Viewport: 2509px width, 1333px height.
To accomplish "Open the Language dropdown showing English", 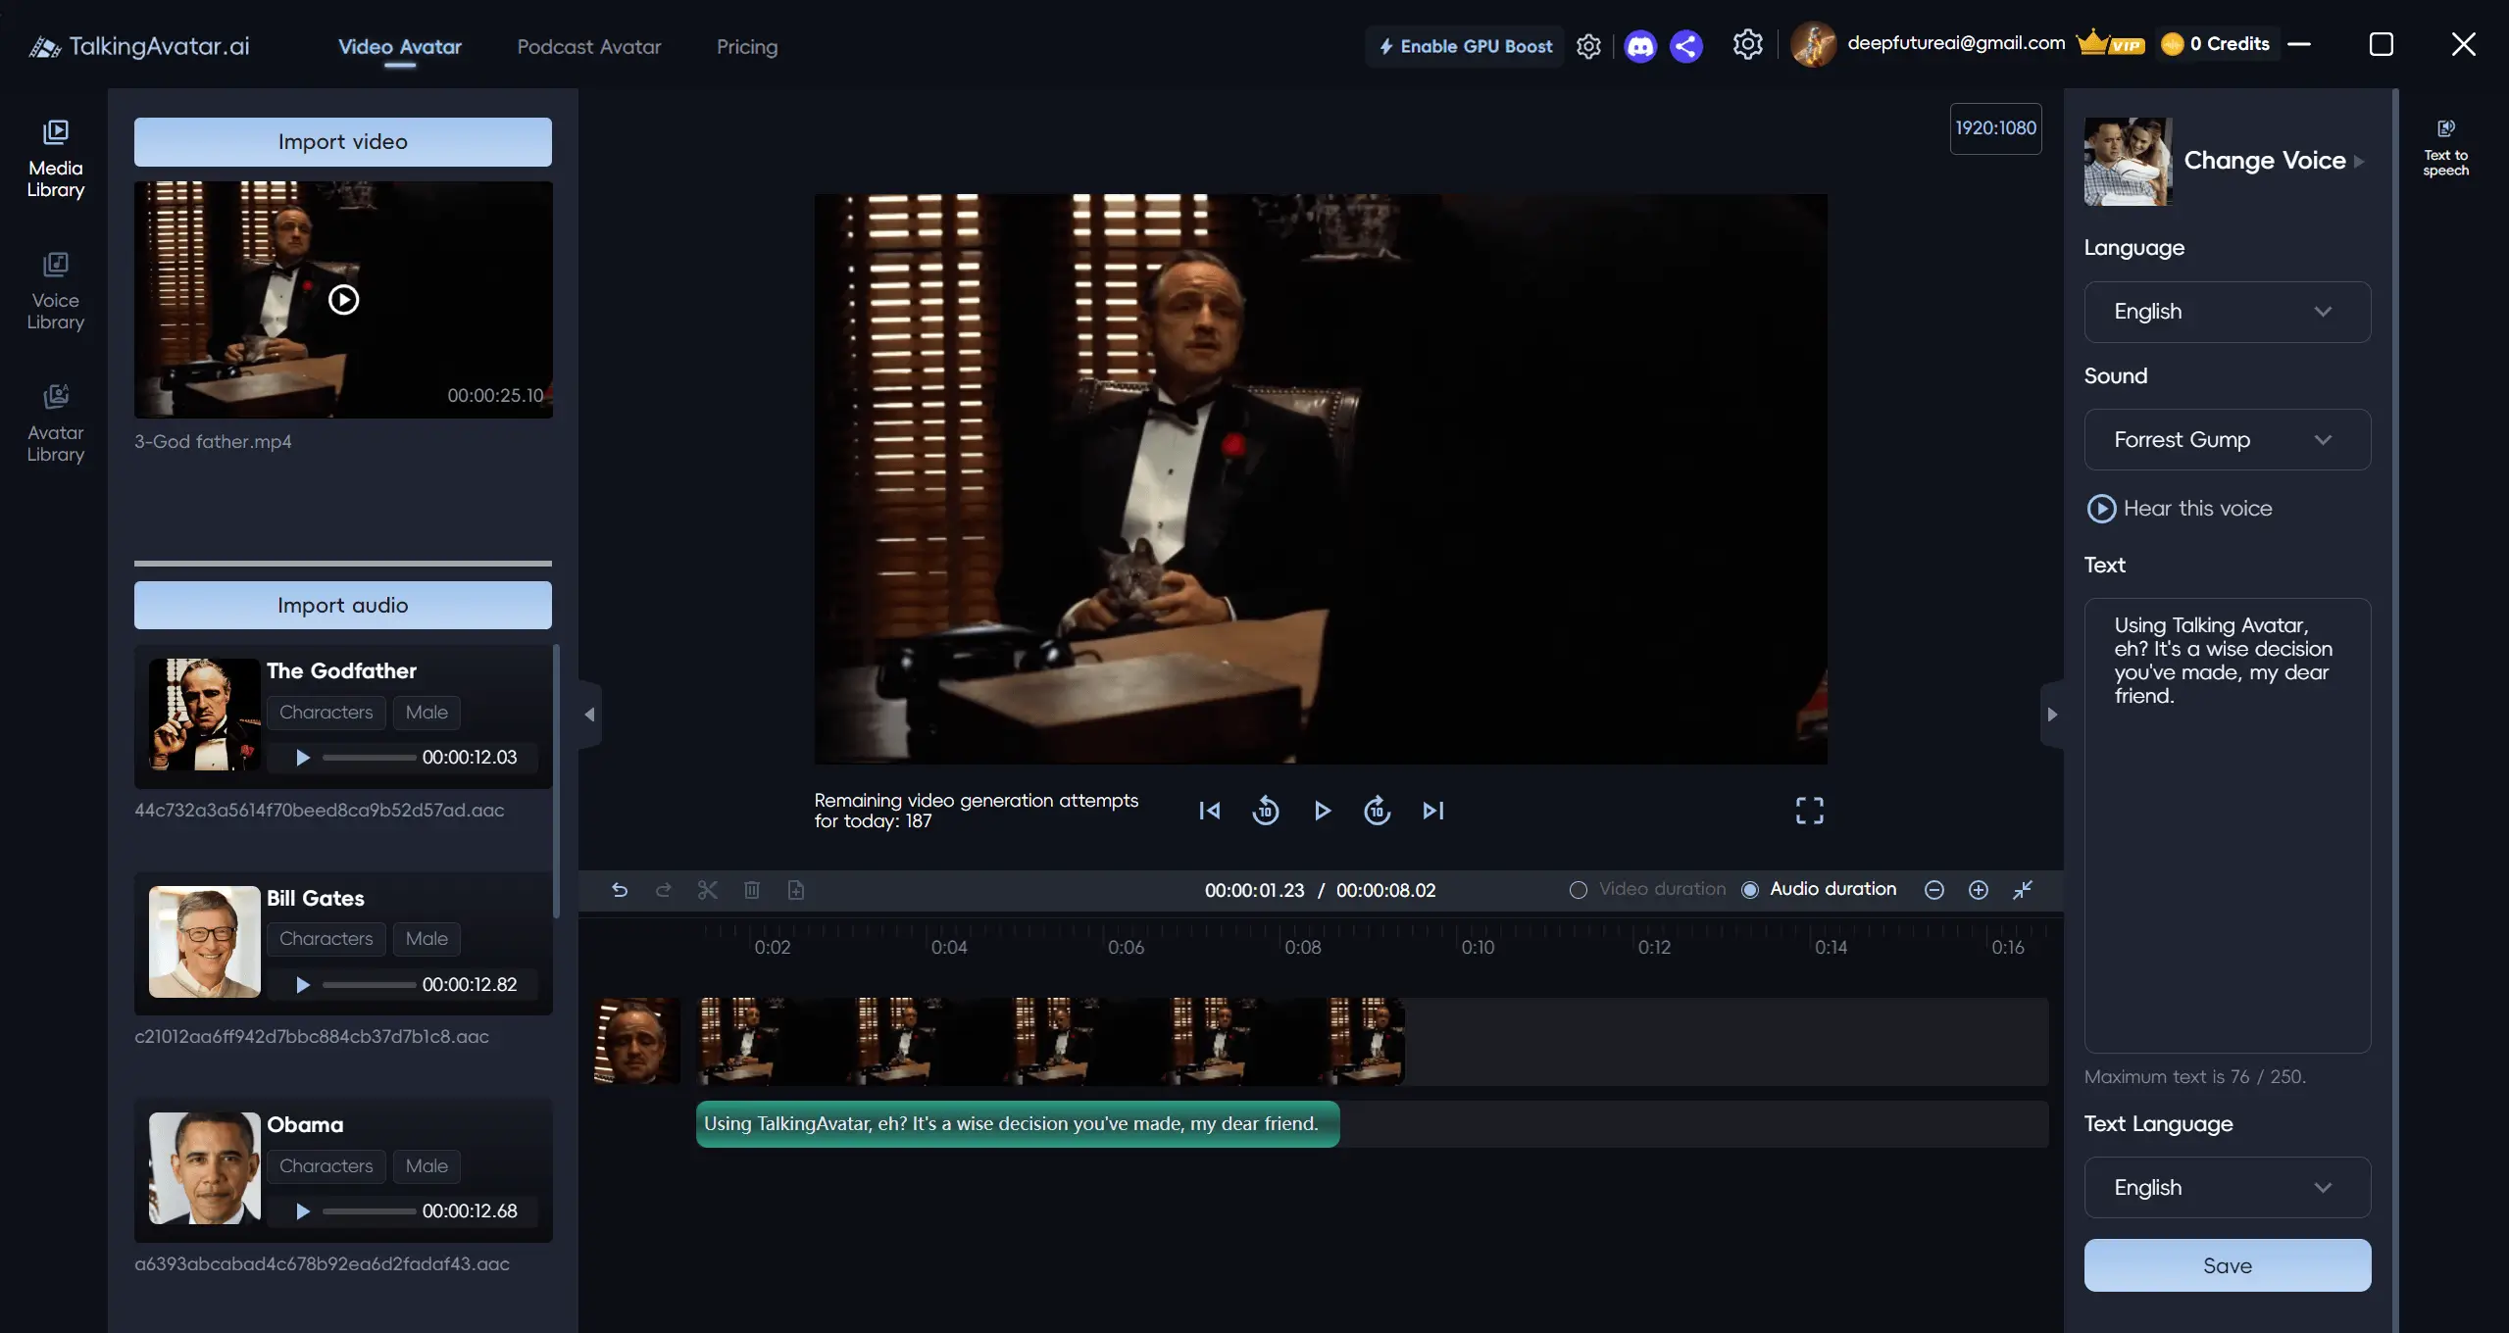I will pos(2227,312).
